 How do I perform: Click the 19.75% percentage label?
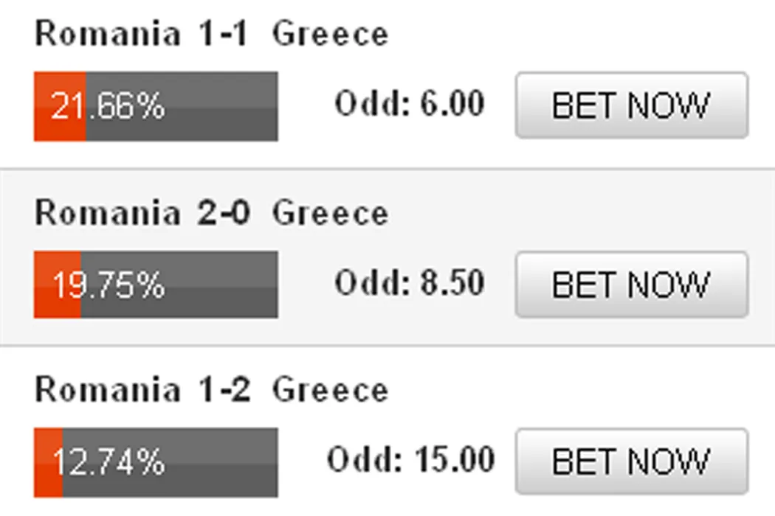pyautogui.click(x=108, y=285)
